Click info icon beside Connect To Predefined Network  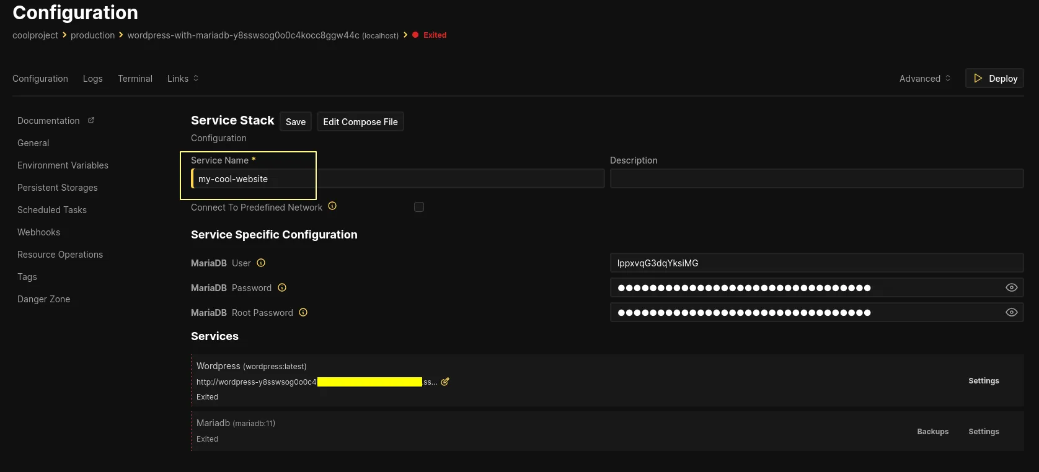click(332, 206)
